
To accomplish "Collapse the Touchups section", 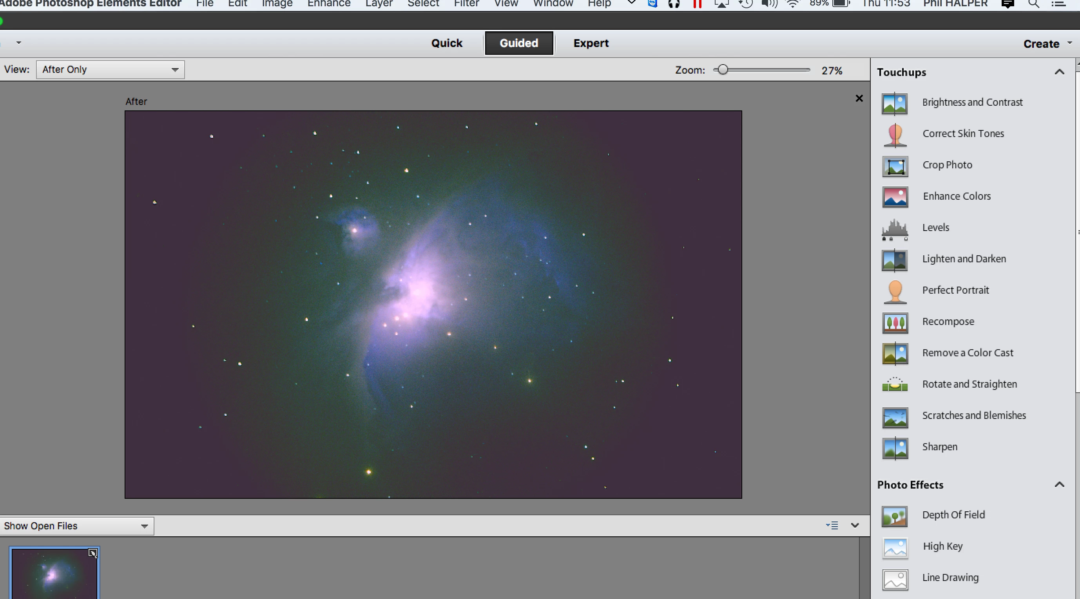I will coord(1059,72).
